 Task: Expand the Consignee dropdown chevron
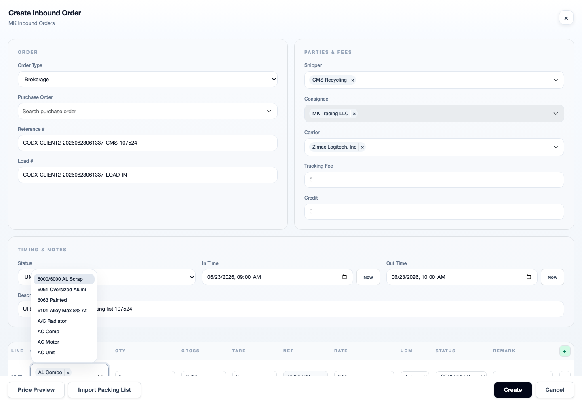(556, 114)
